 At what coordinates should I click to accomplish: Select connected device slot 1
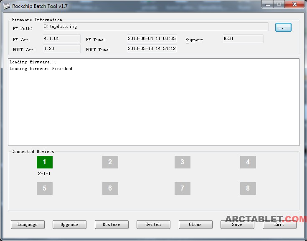(44, 162)
